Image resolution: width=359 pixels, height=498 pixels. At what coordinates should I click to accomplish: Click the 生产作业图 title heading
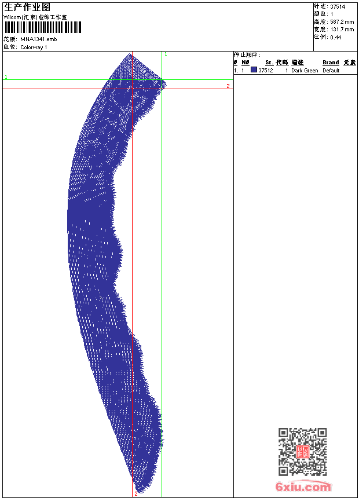pos(27,7)
